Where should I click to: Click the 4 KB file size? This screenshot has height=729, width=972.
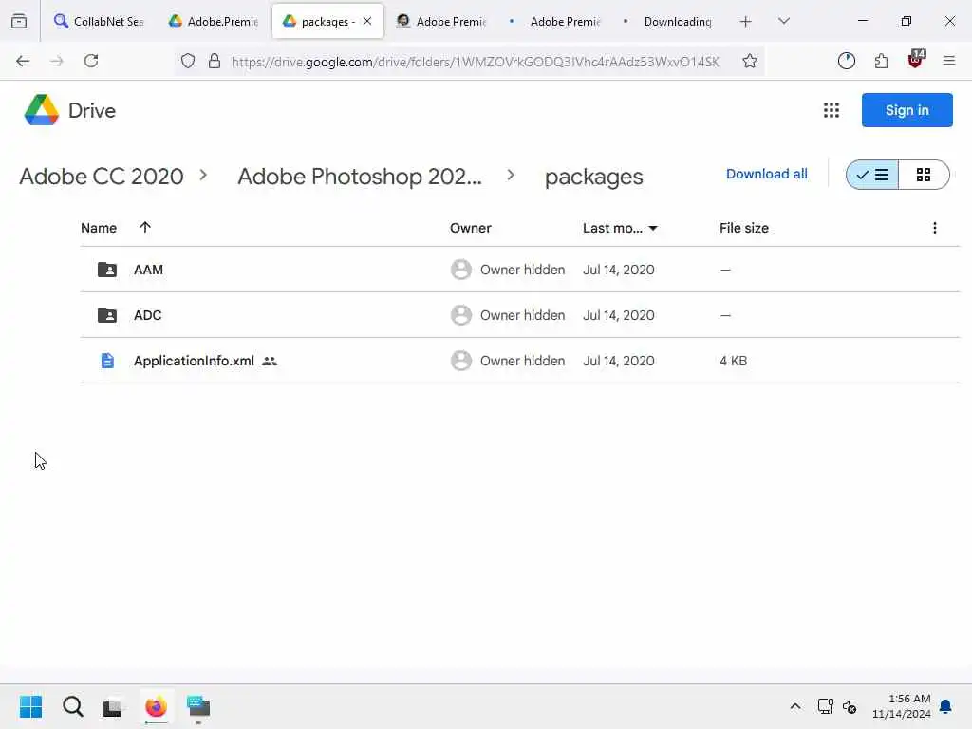[x=734, y=361]
